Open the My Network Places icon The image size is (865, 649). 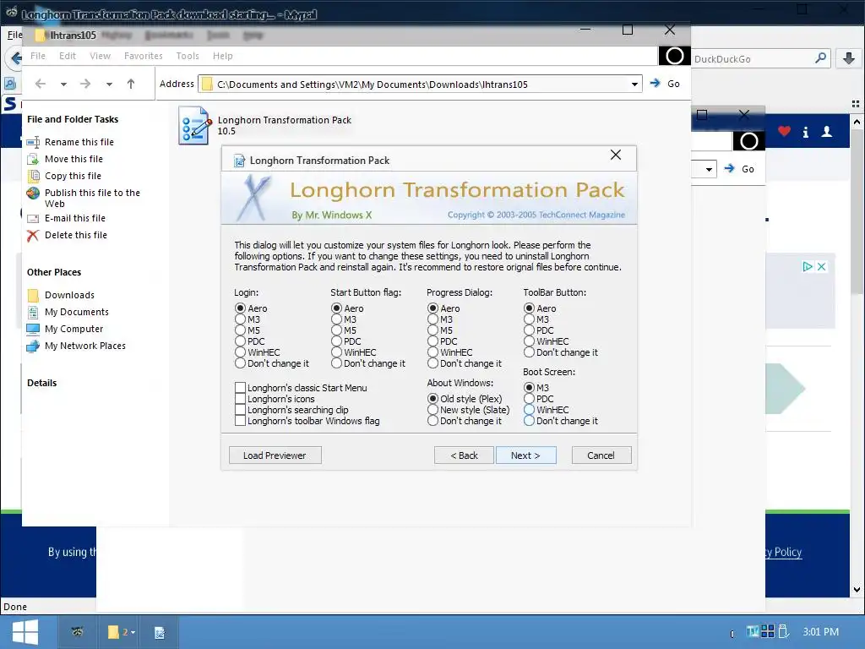pos(33,346)
